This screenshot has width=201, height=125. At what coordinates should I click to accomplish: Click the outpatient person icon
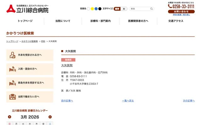click(13, 55)
